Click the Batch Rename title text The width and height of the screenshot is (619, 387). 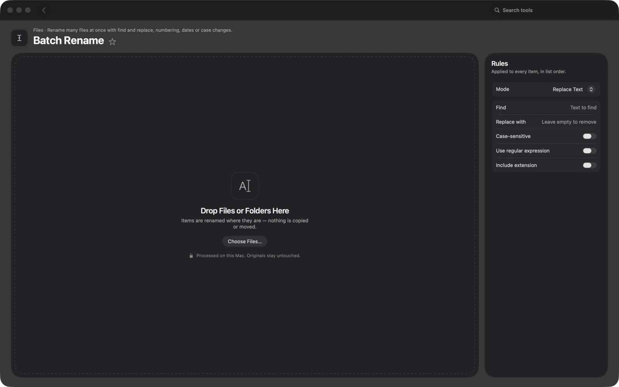pyautogui.click(x=68, y=41)
